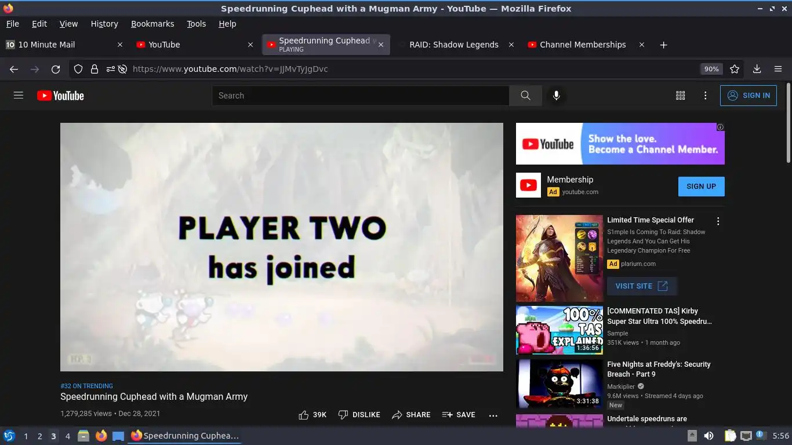Switch to workspace 2

pyautogui.click(x=39, y=436)
